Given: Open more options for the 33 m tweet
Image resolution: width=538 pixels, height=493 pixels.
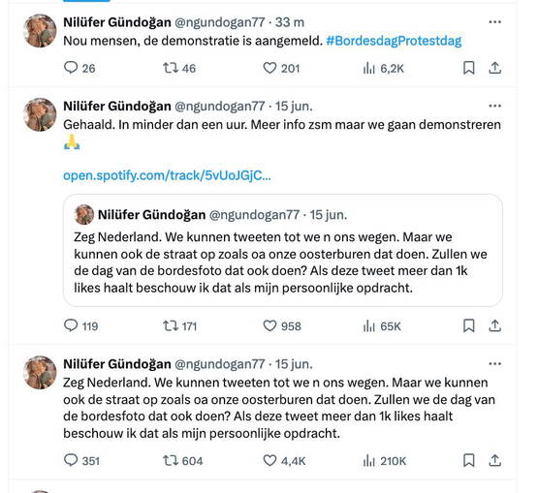Looking at the screenshot, I should point(494,22).
